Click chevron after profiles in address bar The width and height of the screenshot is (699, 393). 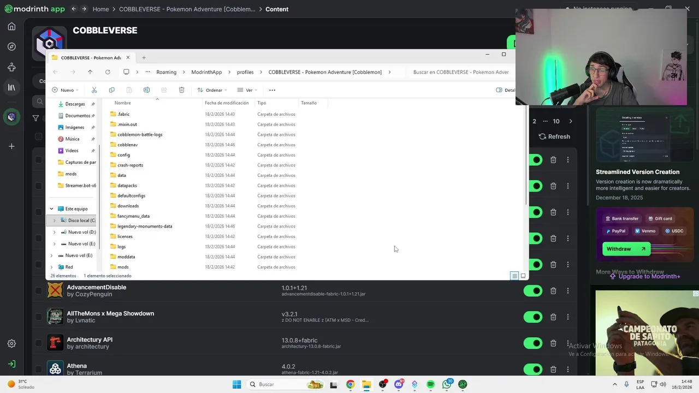[x=261, y=72]
